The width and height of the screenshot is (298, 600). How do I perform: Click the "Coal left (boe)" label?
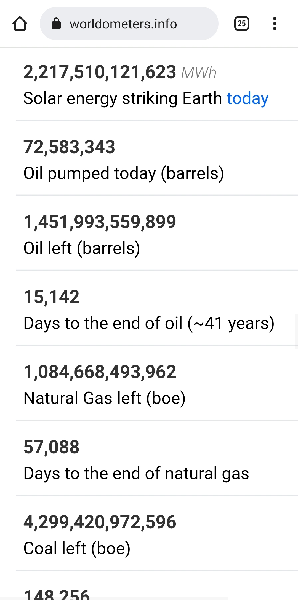(x=77, y=548)
